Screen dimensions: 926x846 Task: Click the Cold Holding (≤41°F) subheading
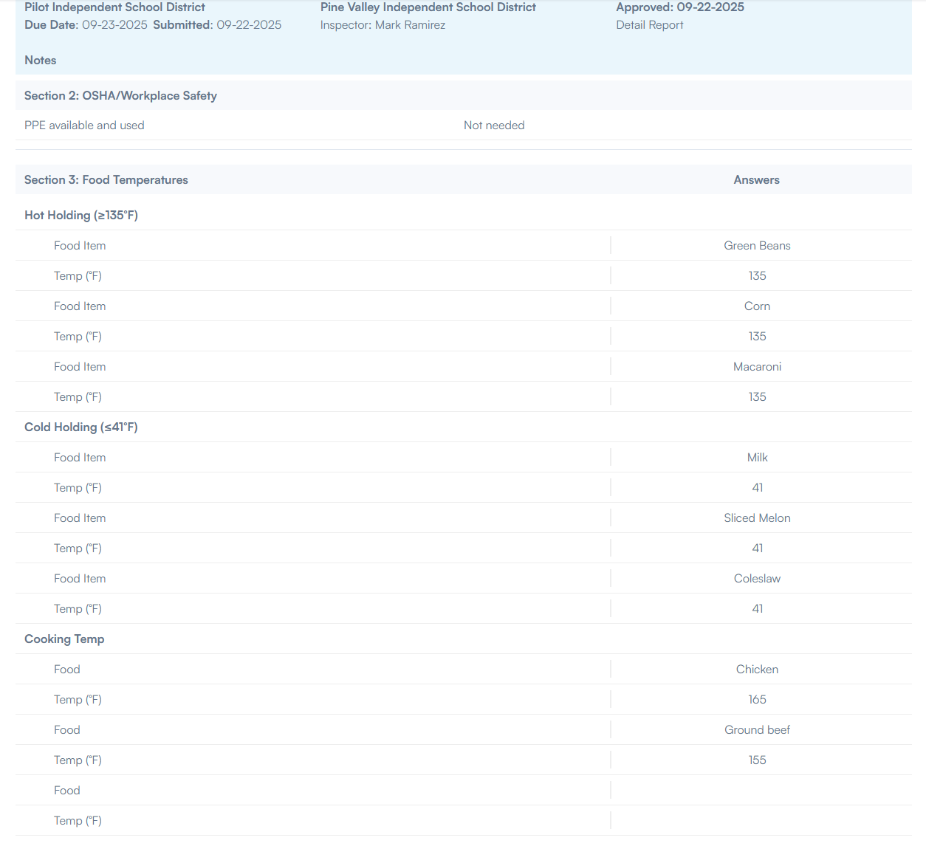[81, 427]
